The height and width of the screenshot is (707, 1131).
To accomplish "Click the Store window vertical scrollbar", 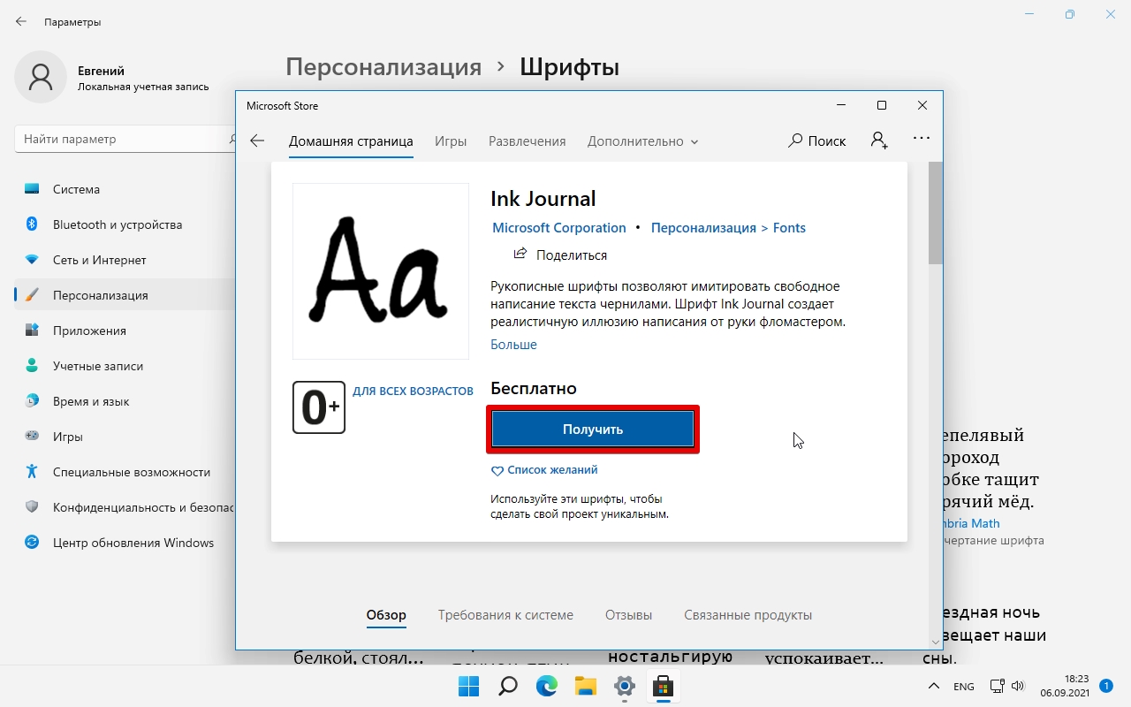I will [936, 213].
